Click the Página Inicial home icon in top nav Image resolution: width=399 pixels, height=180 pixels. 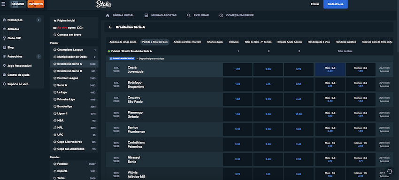(107, 15)
